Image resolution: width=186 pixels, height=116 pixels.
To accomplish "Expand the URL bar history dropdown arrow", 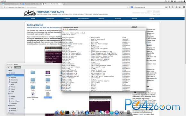I will (128, 7).
